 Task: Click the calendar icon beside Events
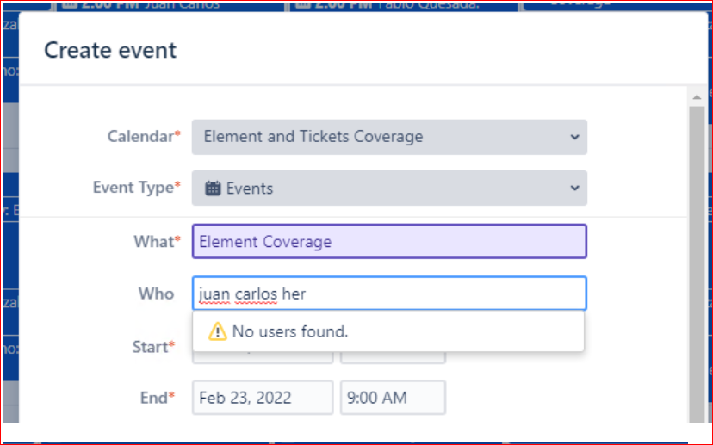(214, 189)
